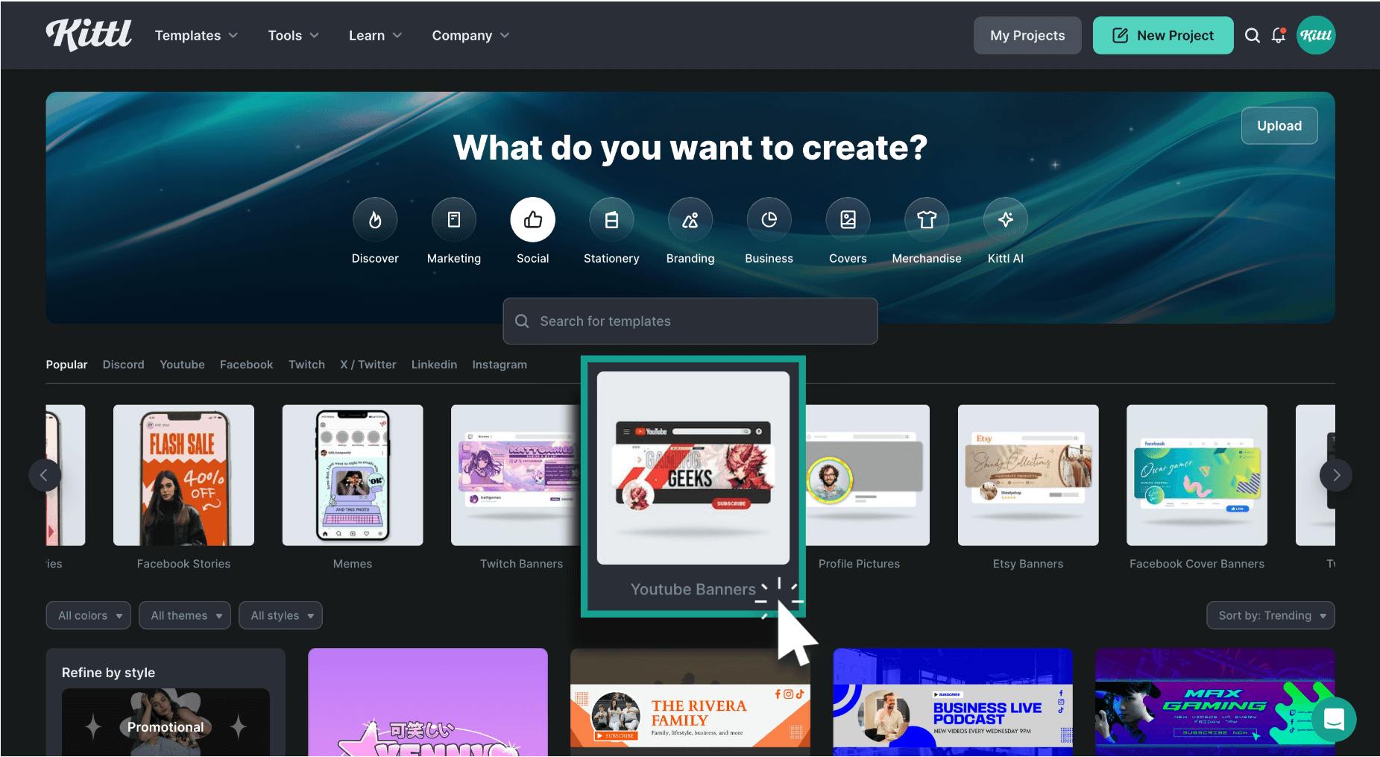
Task: Click the New Project button
Action: (1162, 35)
